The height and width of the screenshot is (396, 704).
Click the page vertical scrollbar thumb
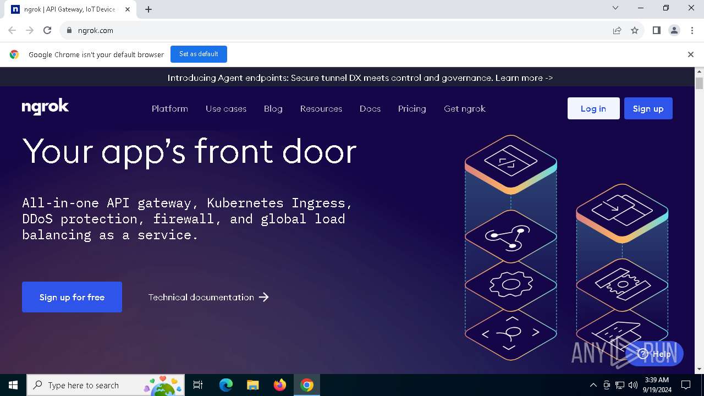pyautogui.click(x=700, y=83)
